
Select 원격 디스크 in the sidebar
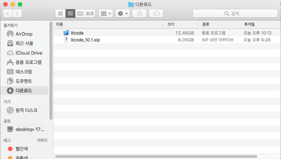tap(26, 110)
